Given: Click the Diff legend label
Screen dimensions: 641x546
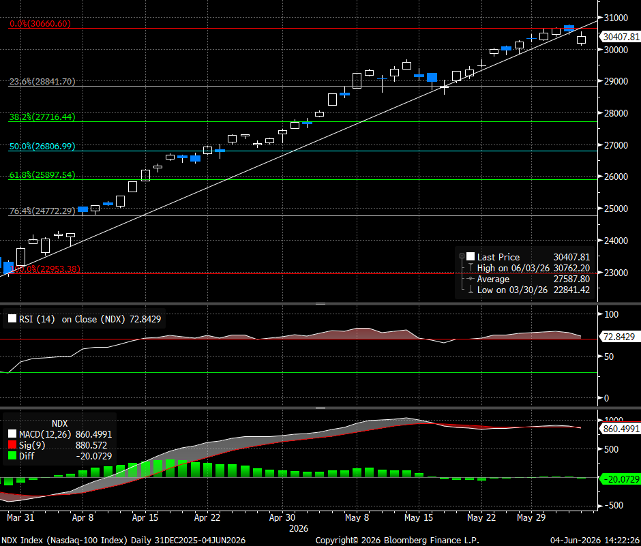Looking at the screenshot, I should pos(27,455).
